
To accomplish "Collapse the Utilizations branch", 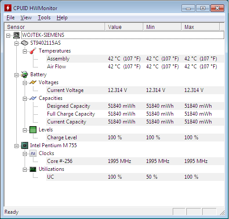I will 25,170.
